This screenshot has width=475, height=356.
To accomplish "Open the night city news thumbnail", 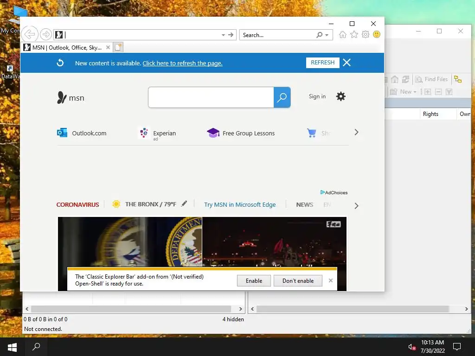I will pyautogui.click(x=275, y=242).
